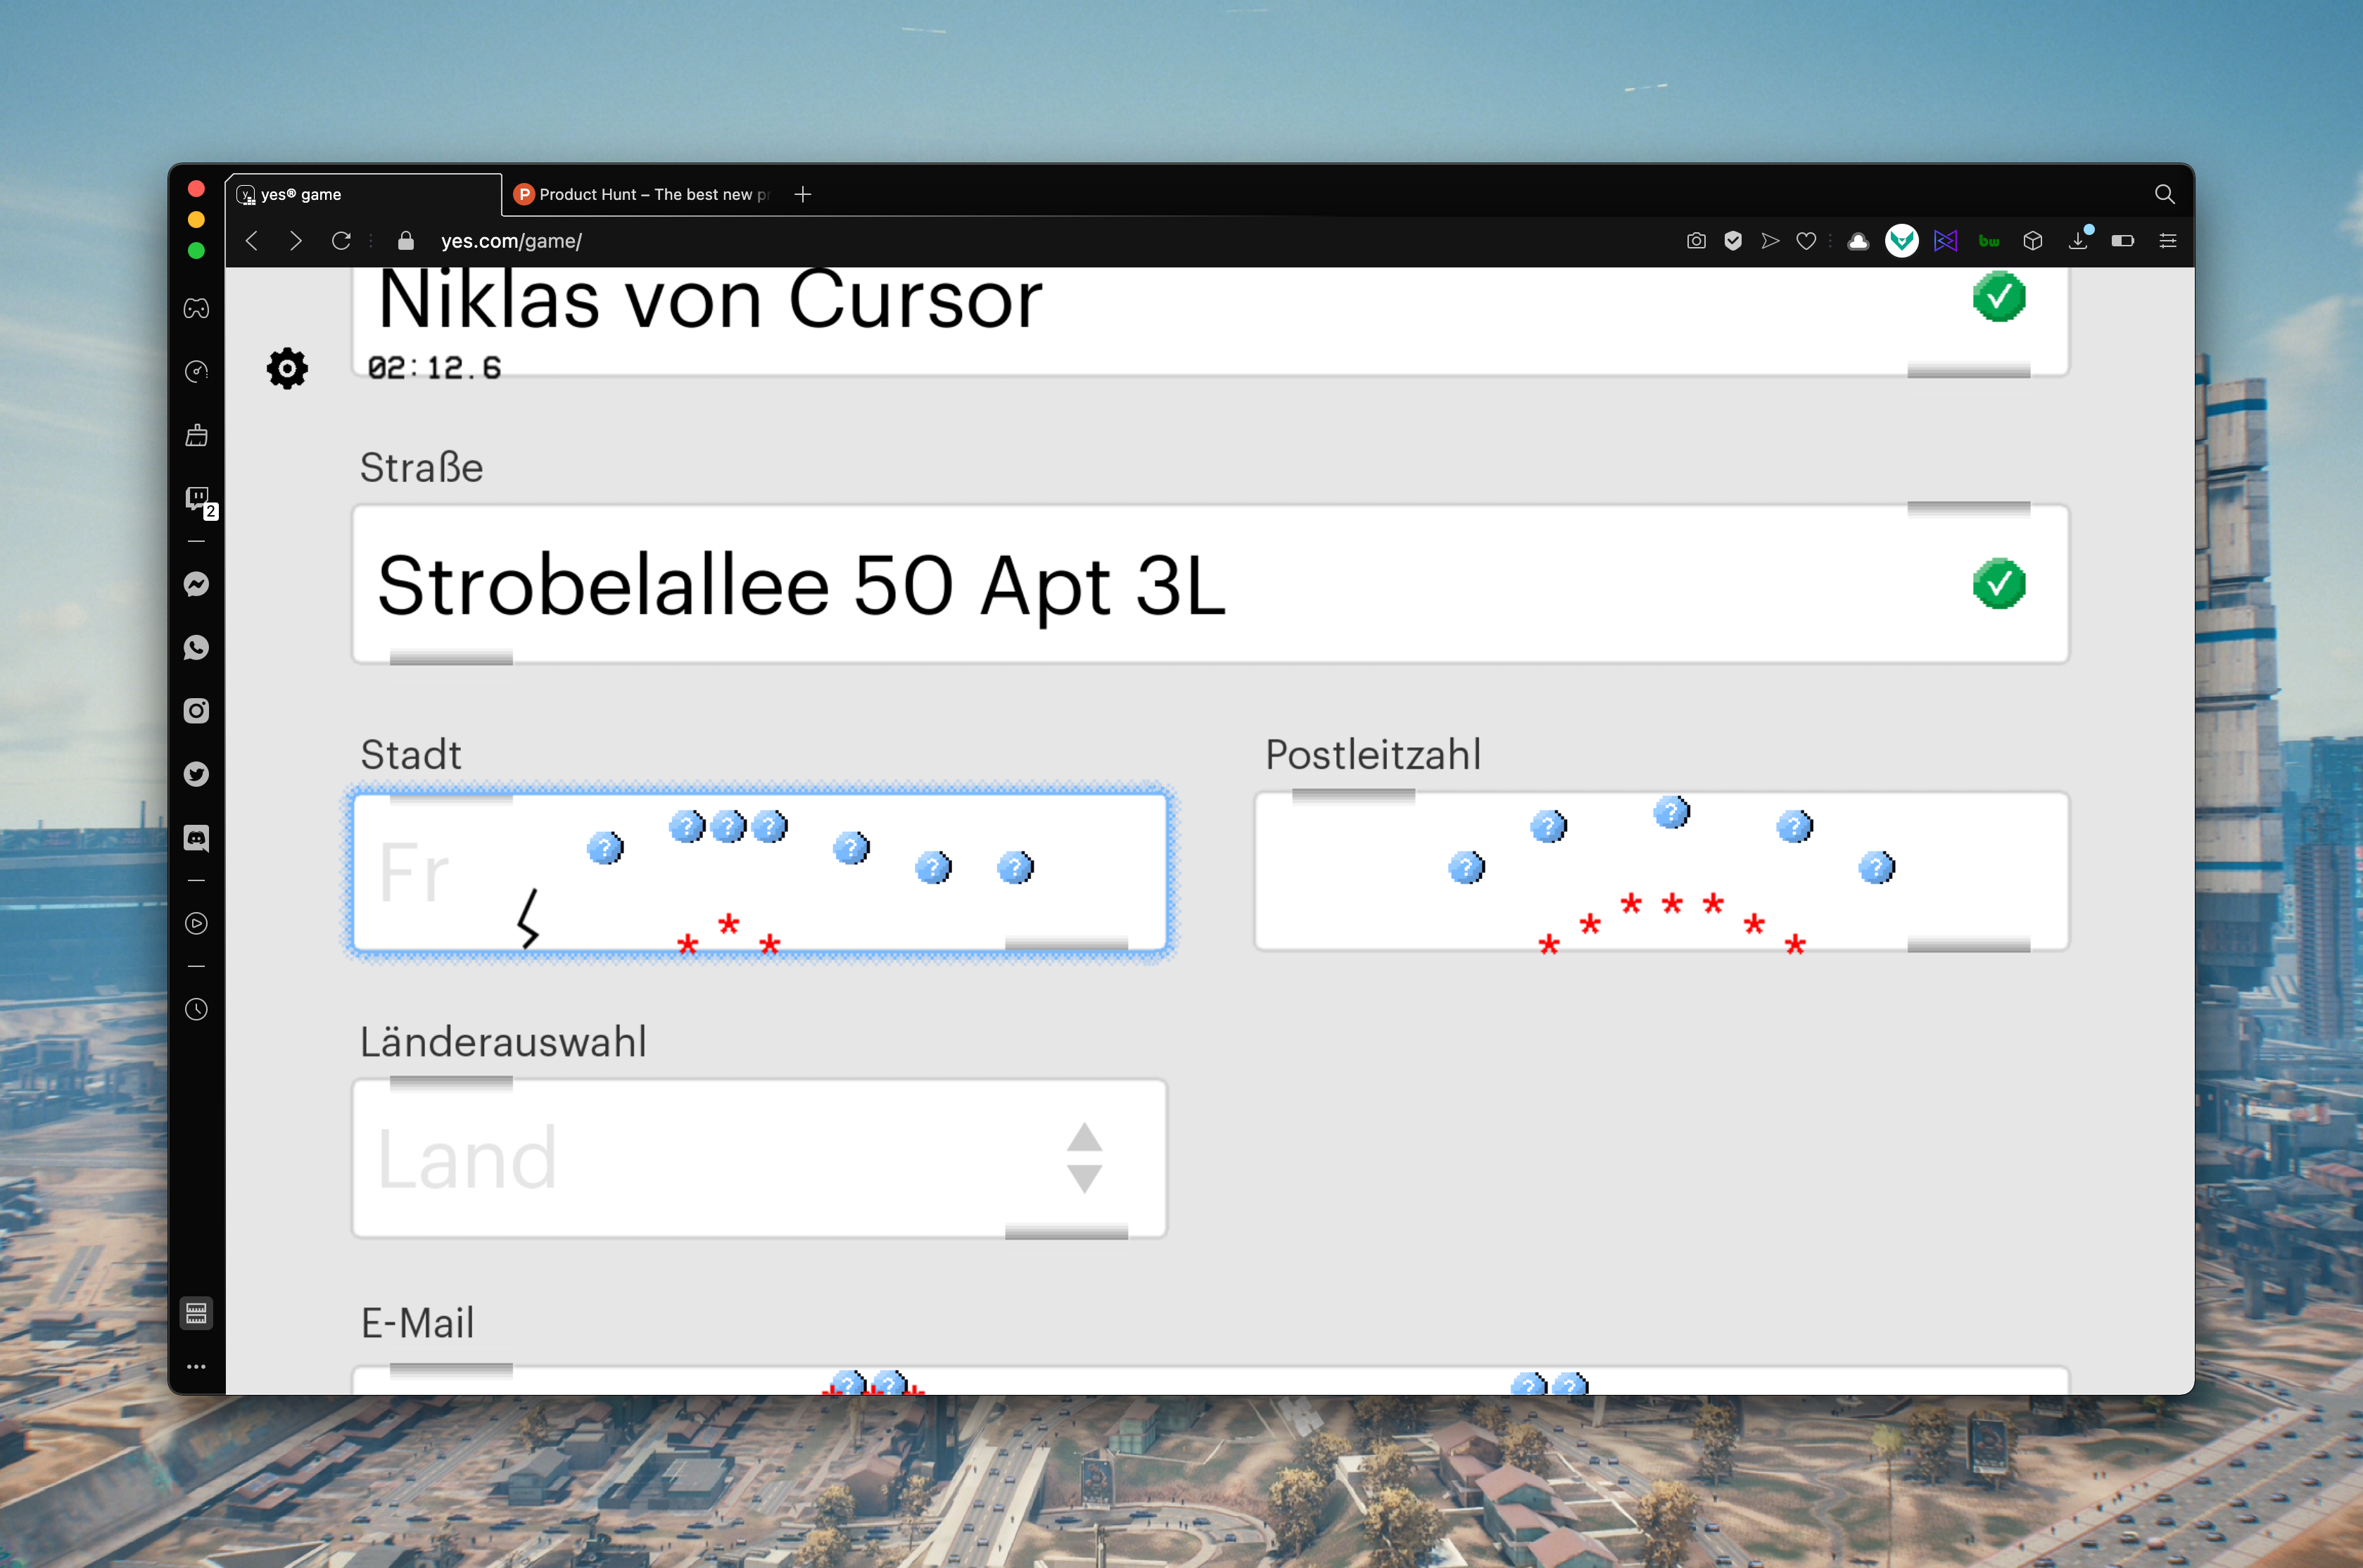This screenshot has width=2363, height=1568.
Task: Click green checkmark beside Niklas von Cursor
Action: coord(1998,297)
